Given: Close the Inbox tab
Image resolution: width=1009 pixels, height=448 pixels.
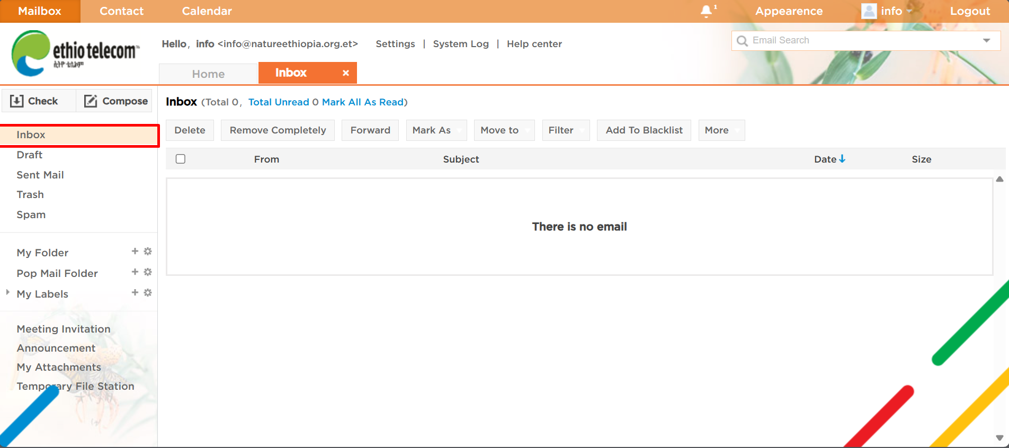Looking at the screenshot, I should click(x=345, y=73).
